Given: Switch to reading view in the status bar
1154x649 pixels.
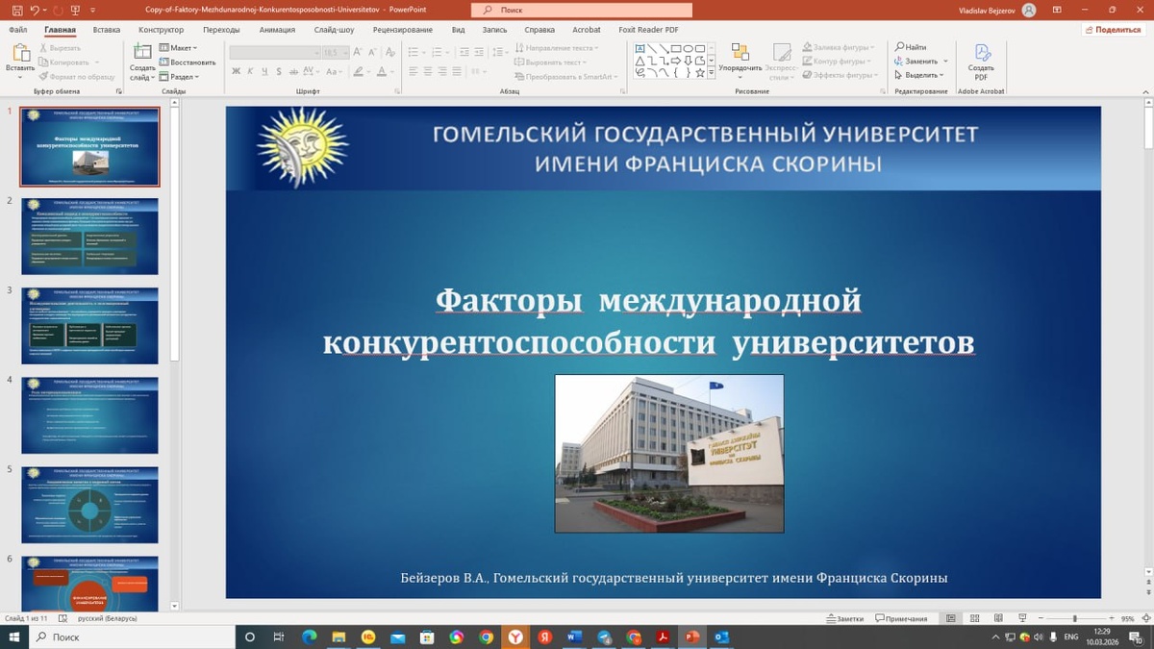Looking at the screenshot, I should click(998, 618).
